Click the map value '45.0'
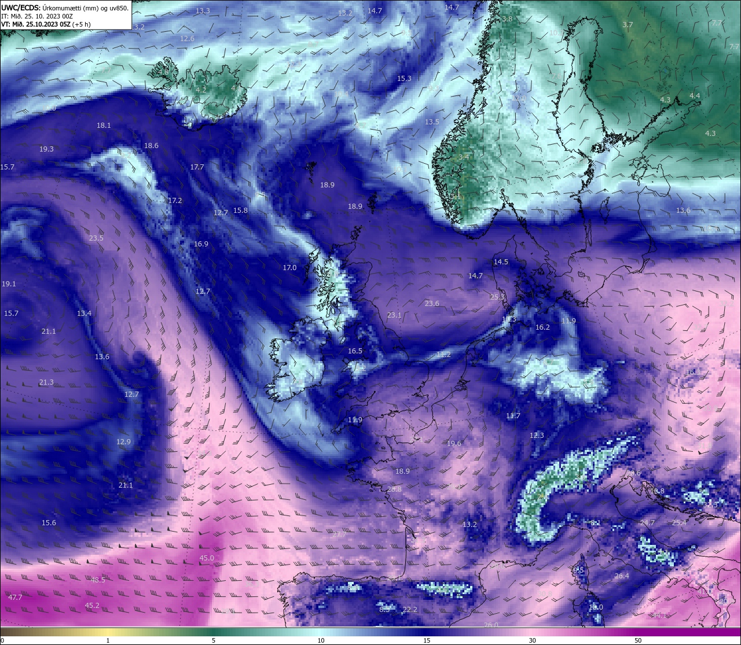This screenshot has width=741, height=645. coord(207,558)
